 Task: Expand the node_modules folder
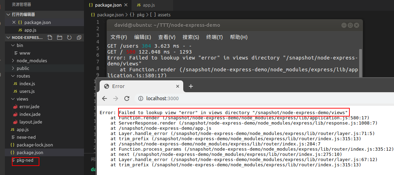(32, 61)
